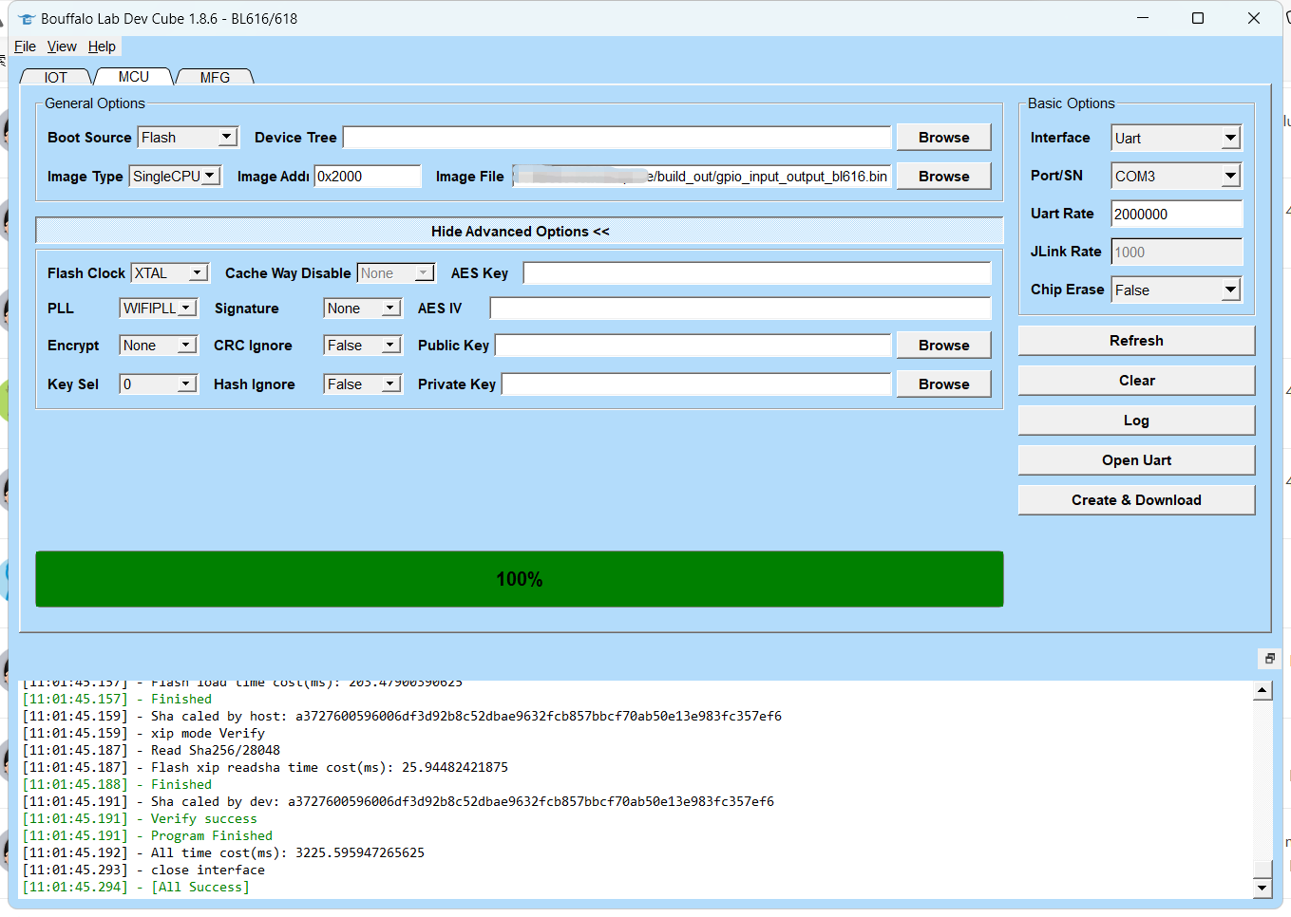Click Hide Advanced Options bar
Image resolution: width=1291 pixels, height=917 pixels.
520,232
